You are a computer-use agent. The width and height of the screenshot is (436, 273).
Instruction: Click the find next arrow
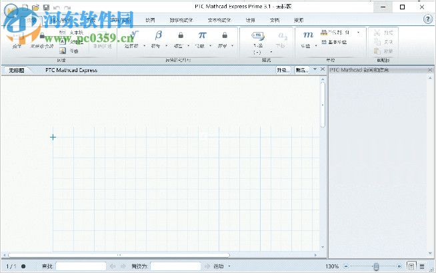tap(123, 266)
